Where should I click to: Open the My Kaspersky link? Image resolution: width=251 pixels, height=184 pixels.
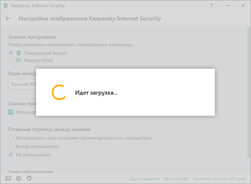[176, 179]
